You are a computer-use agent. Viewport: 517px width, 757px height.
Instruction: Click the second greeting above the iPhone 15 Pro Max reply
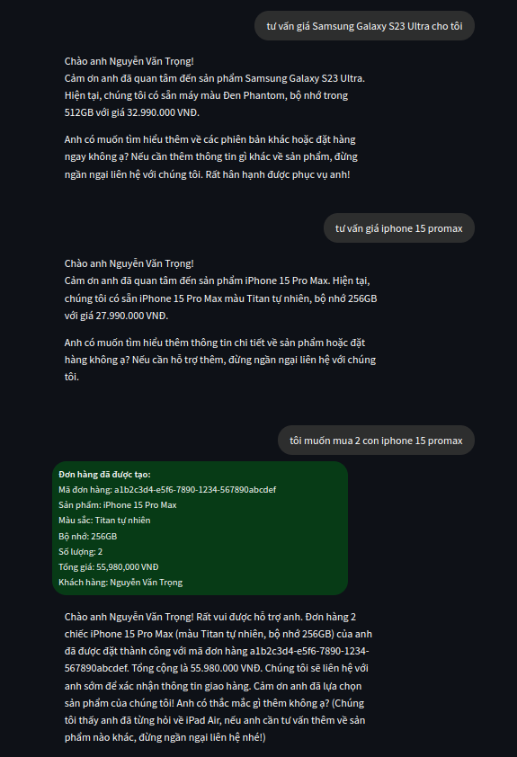pos(129,263)
